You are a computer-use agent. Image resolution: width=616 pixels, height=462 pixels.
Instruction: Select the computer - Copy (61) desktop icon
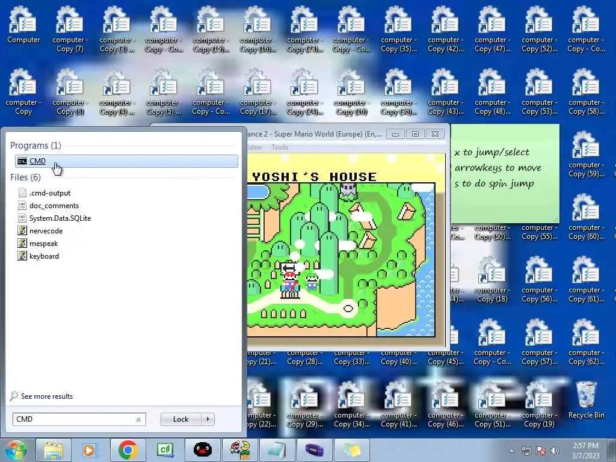click(x=586, y=279)
